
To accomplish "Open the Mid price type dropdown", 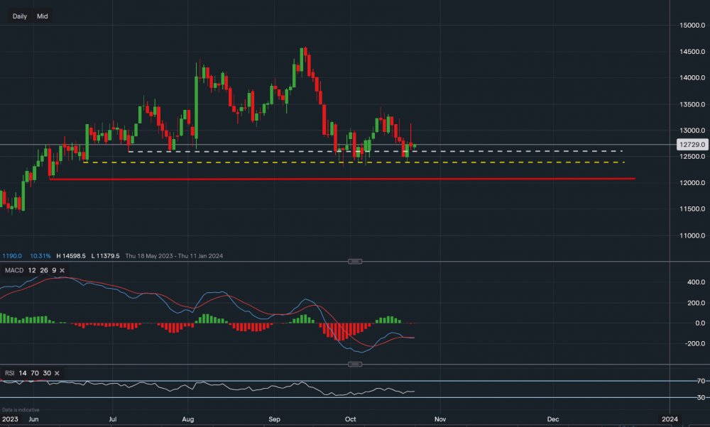I will [x=43, y=16].
